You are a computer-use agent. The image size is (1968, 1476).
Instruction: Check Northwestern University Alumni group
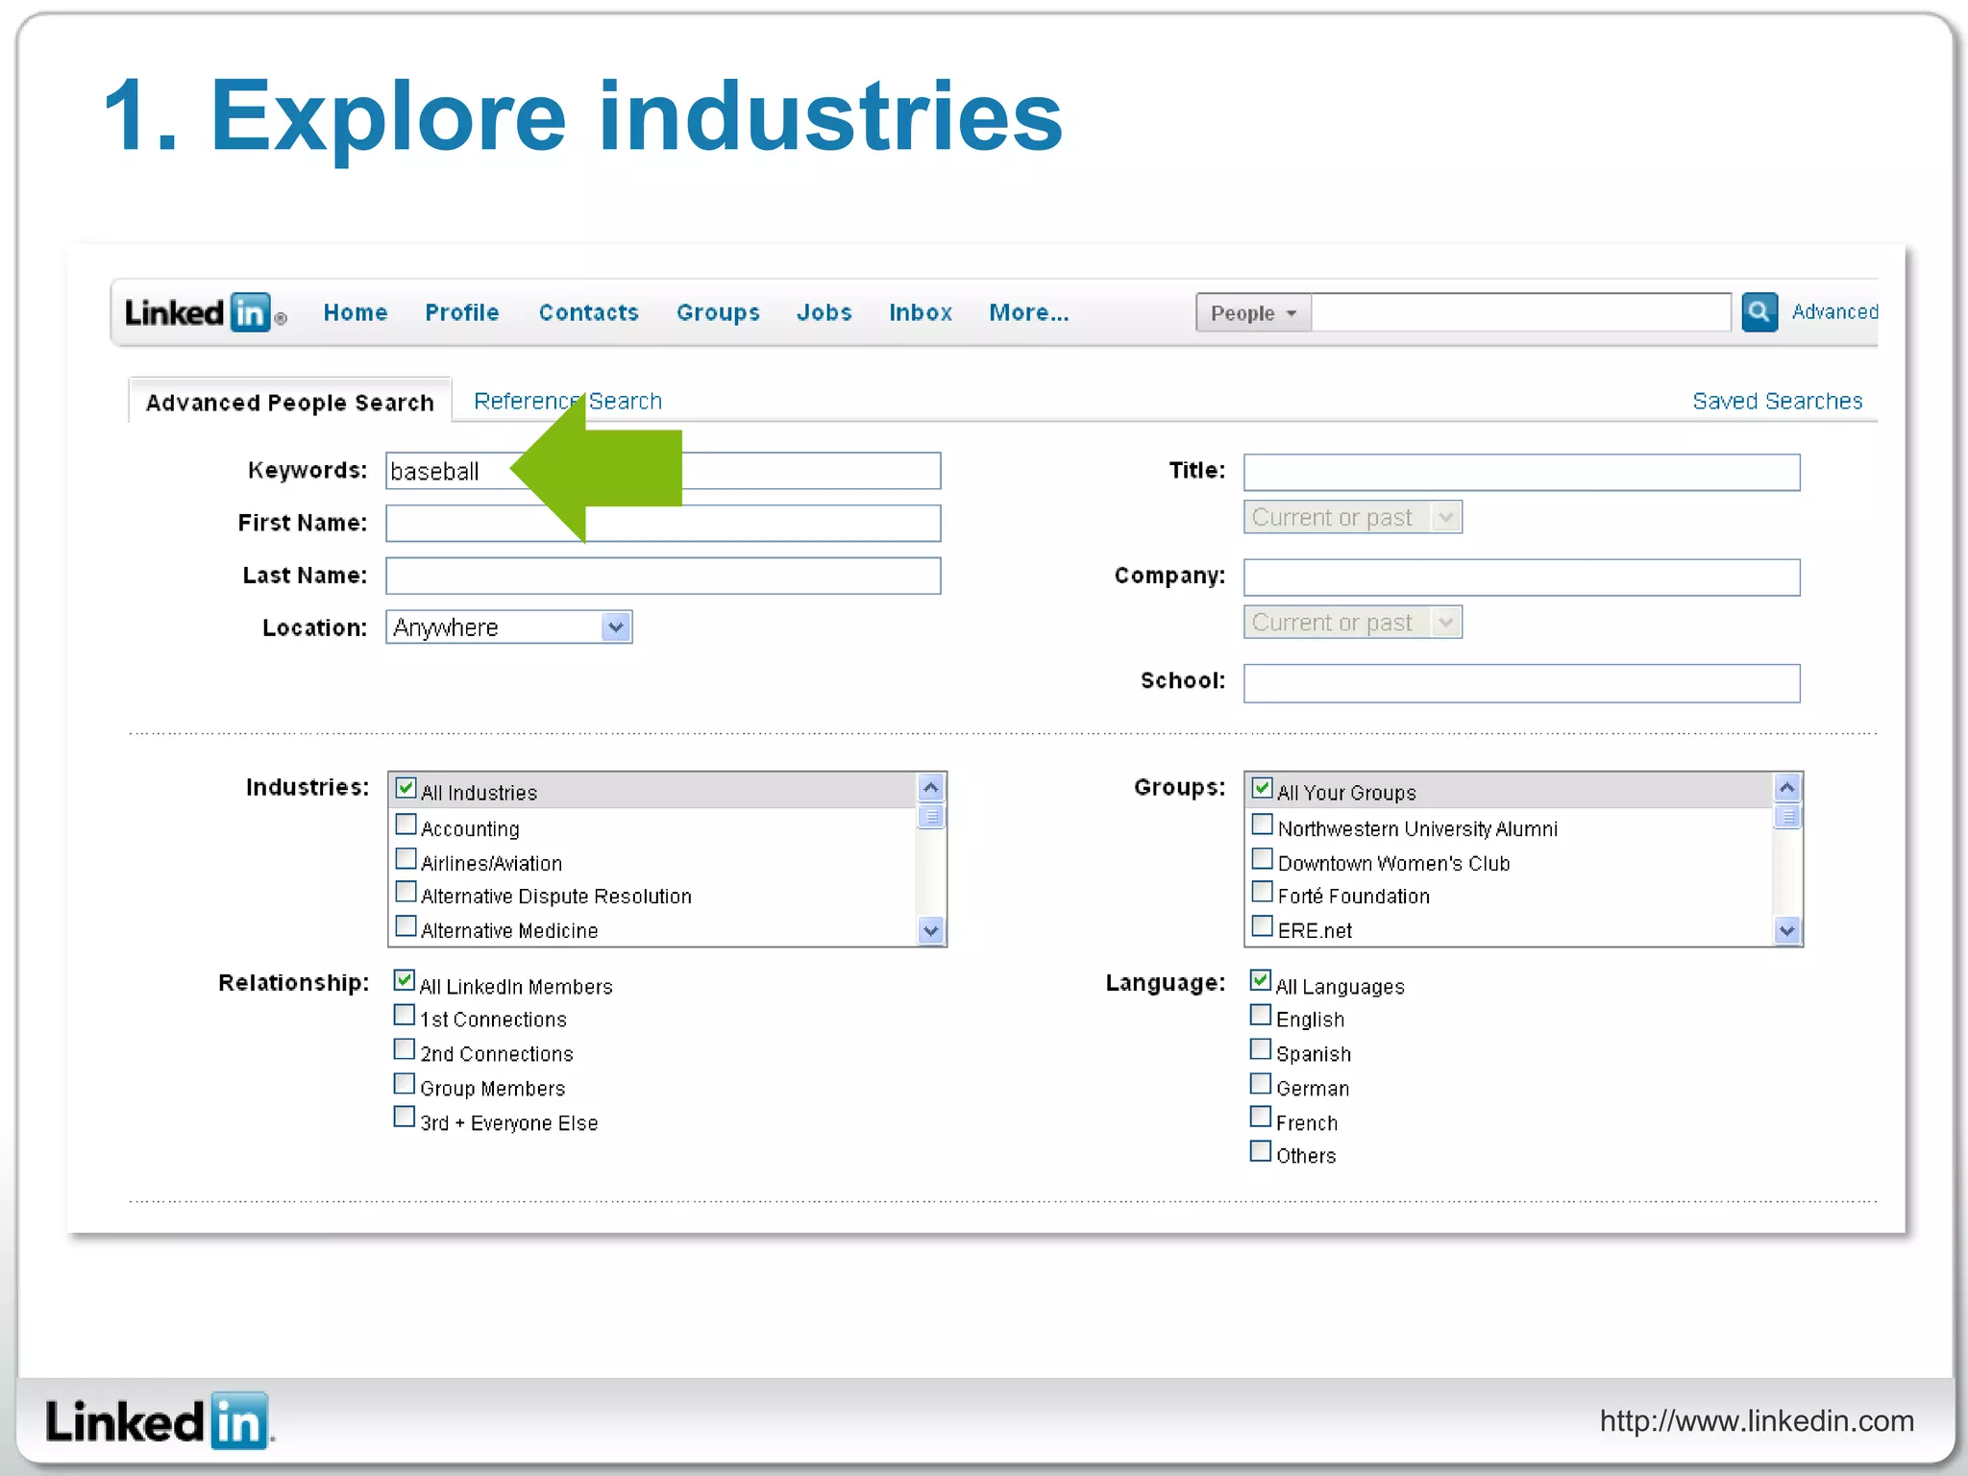point(1262,824)
